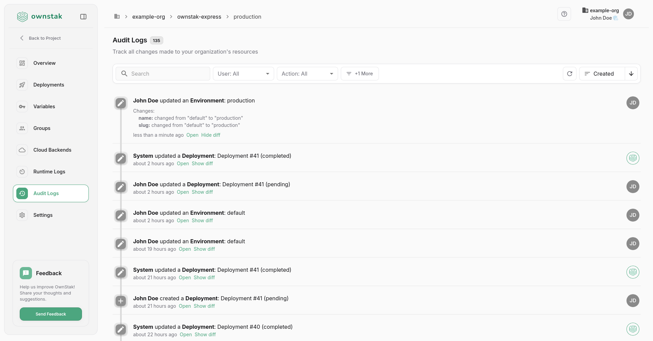The image size is (653, 341).
Task: Click the organization building icon in breadcrumb
Action: tap(117, 17)
